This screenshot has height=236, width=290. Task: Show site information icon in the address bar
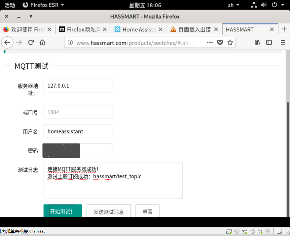click(x=70, y=42)
